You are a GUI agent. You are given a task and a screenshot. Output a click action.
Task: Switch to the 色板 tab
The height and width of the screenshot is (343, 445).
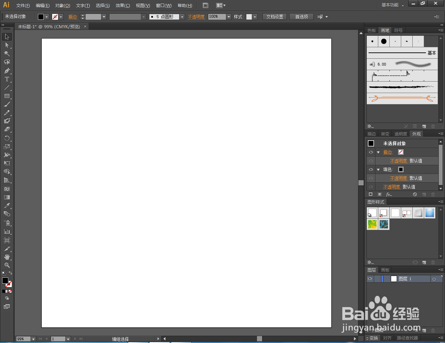372,31
